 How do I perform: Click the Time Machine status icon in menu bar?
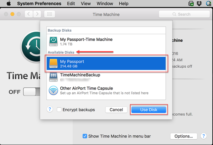pos(208,4)
